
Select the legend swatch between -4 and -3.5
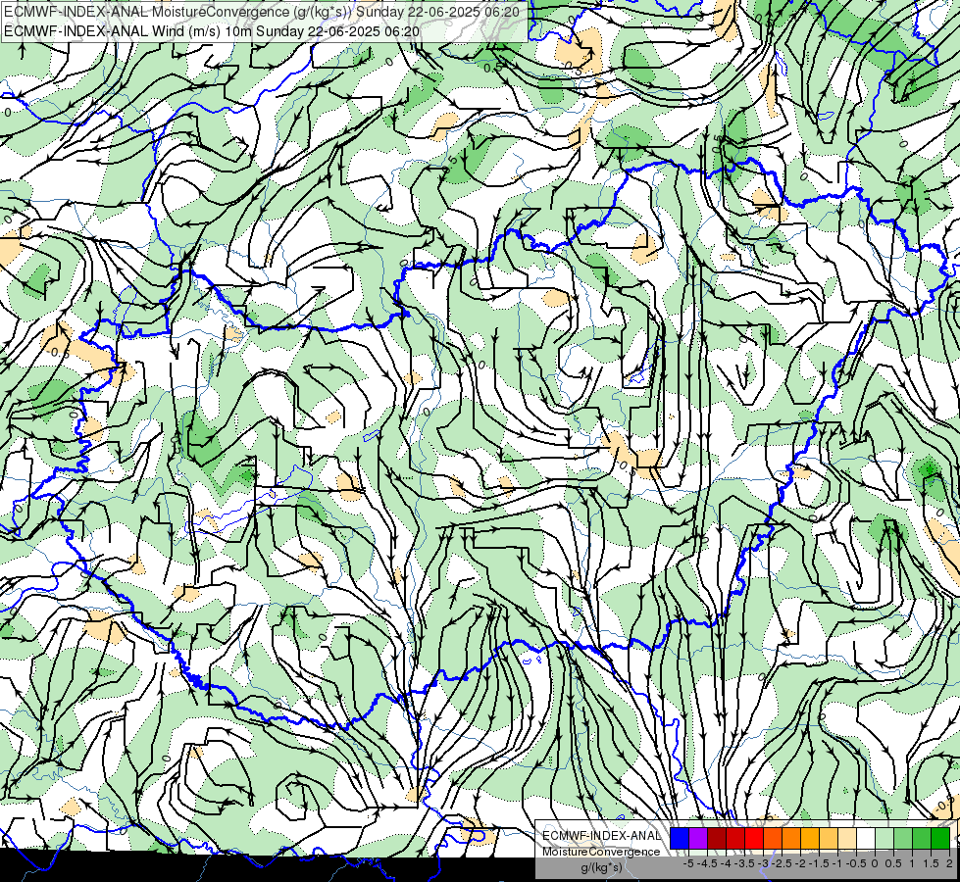click(735, 839)
